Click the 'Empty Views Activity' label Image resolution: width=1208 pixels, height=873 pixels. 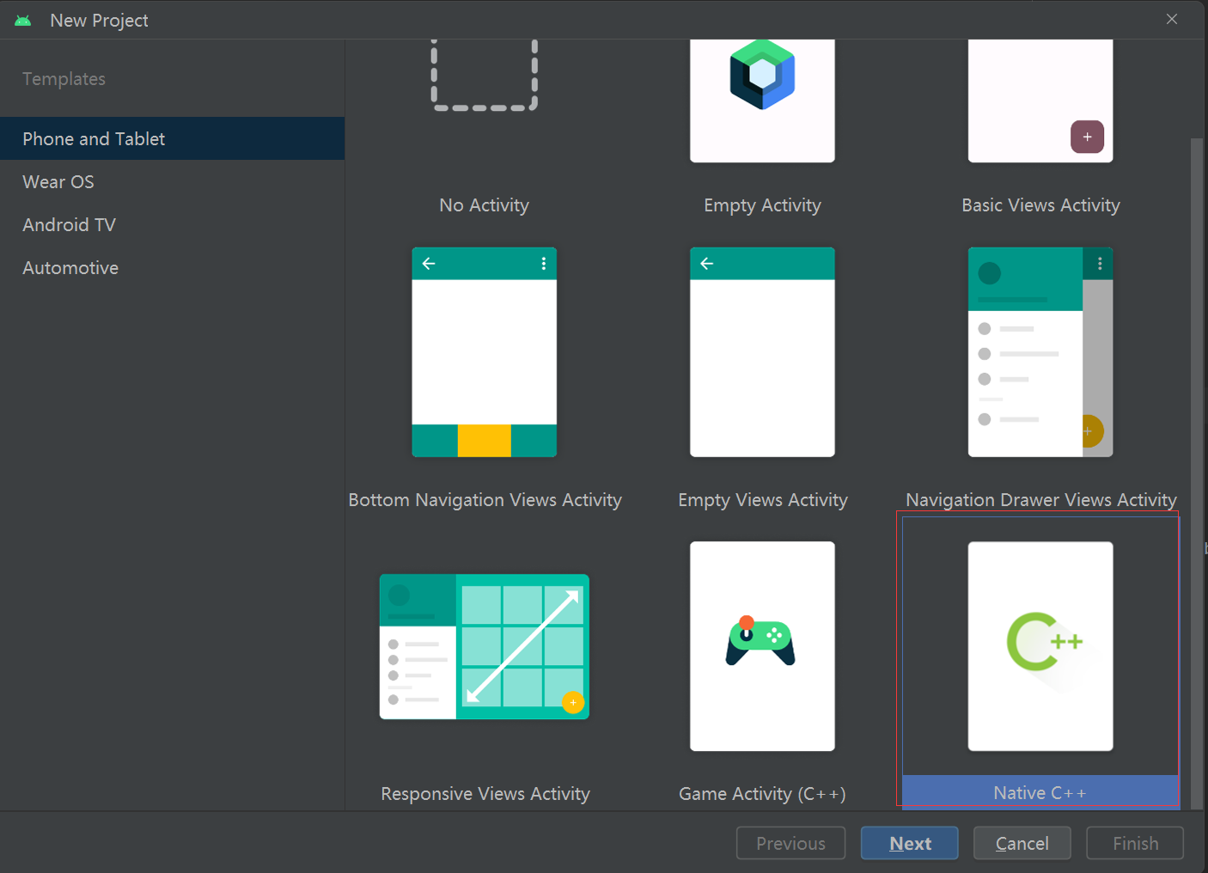coord(762,500)
